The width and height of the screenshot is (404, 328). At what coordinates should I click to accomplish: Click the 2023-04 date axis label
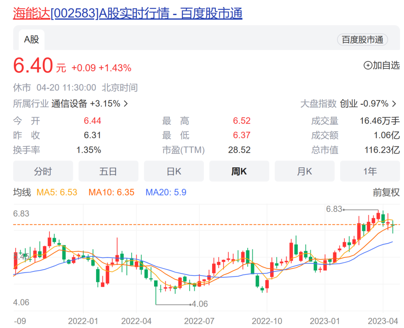coord(383,321)
